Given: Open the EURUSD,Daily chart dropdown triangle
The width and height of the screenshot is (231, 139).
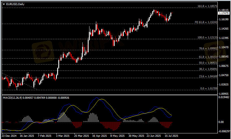Looking at the screenshot, I should [x=4, y=4].
